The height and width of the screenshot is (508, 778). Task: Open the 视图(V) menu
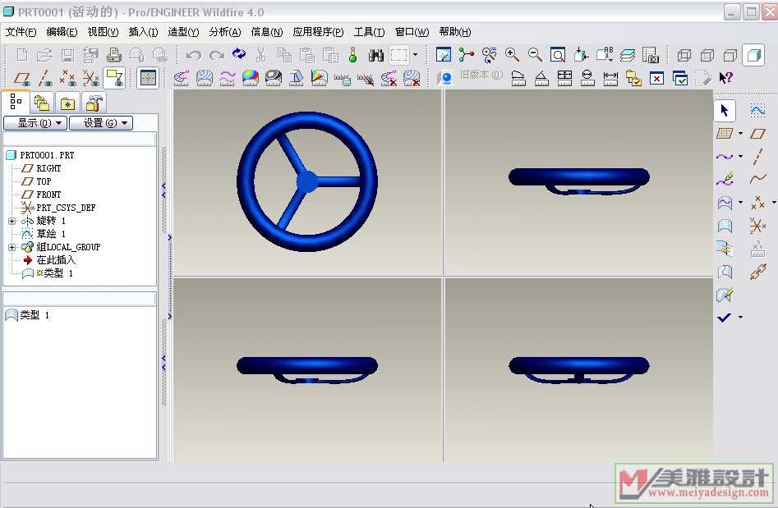point(103,32)
